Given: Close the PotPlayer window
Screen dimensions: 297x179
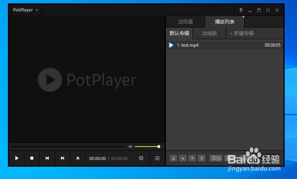Looking at the screenshot, I should [277, 10].
